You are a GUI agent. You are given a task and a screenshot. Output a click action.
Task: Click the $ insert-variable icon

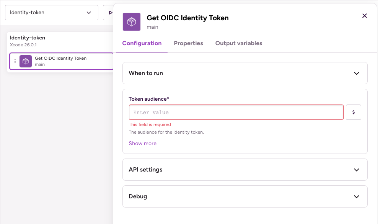353,112
